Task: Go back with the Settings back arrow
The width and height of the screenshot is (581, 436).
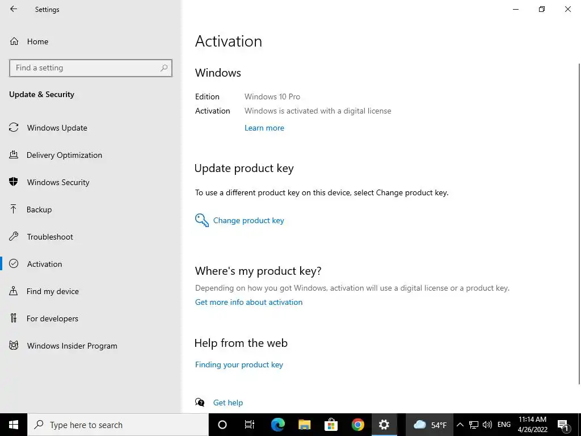Action: [14, 9]
